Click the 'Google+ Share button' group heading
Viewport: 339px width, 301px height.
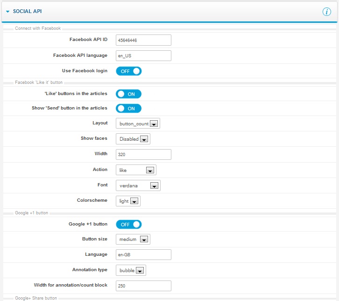(x=36, y=298)
